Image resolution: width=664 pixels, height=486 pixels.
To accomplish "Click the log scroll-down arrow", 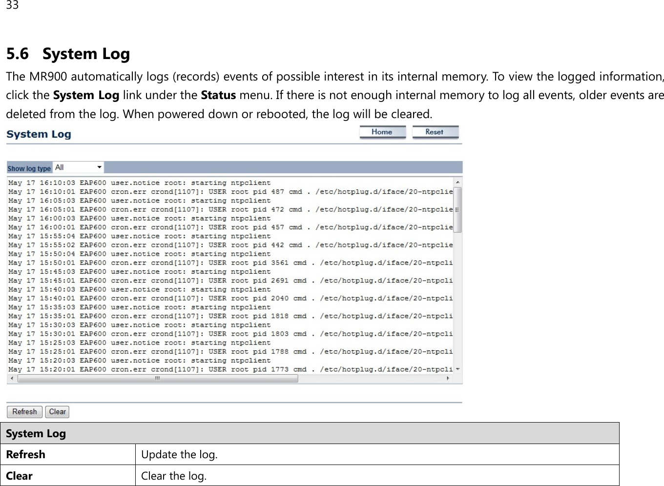I will tap(457, 369).
